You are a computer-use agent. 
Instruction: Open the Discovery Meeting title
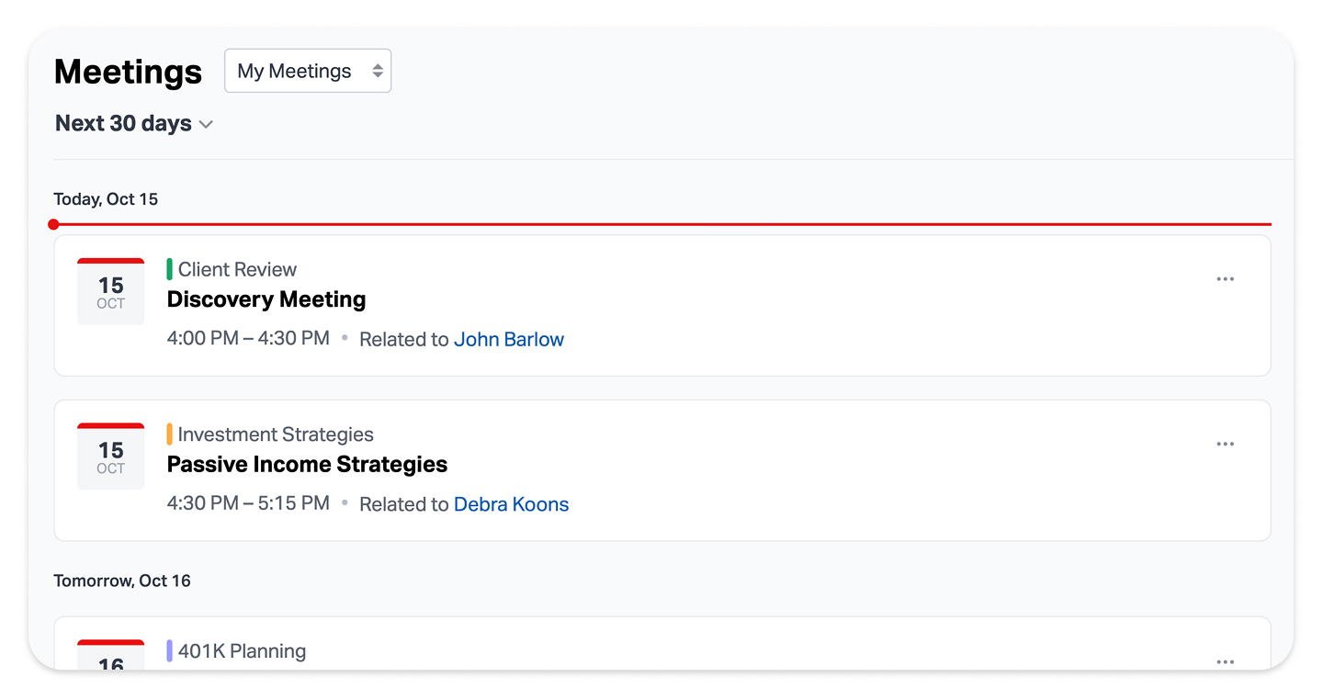tap(266, 299)
